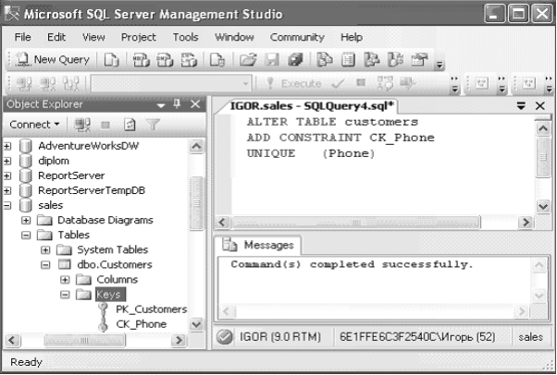Click the Connect icon in SQL Editor toolbar
The height and width of the screenshot is (375, 557).
(x=24, y=84)
